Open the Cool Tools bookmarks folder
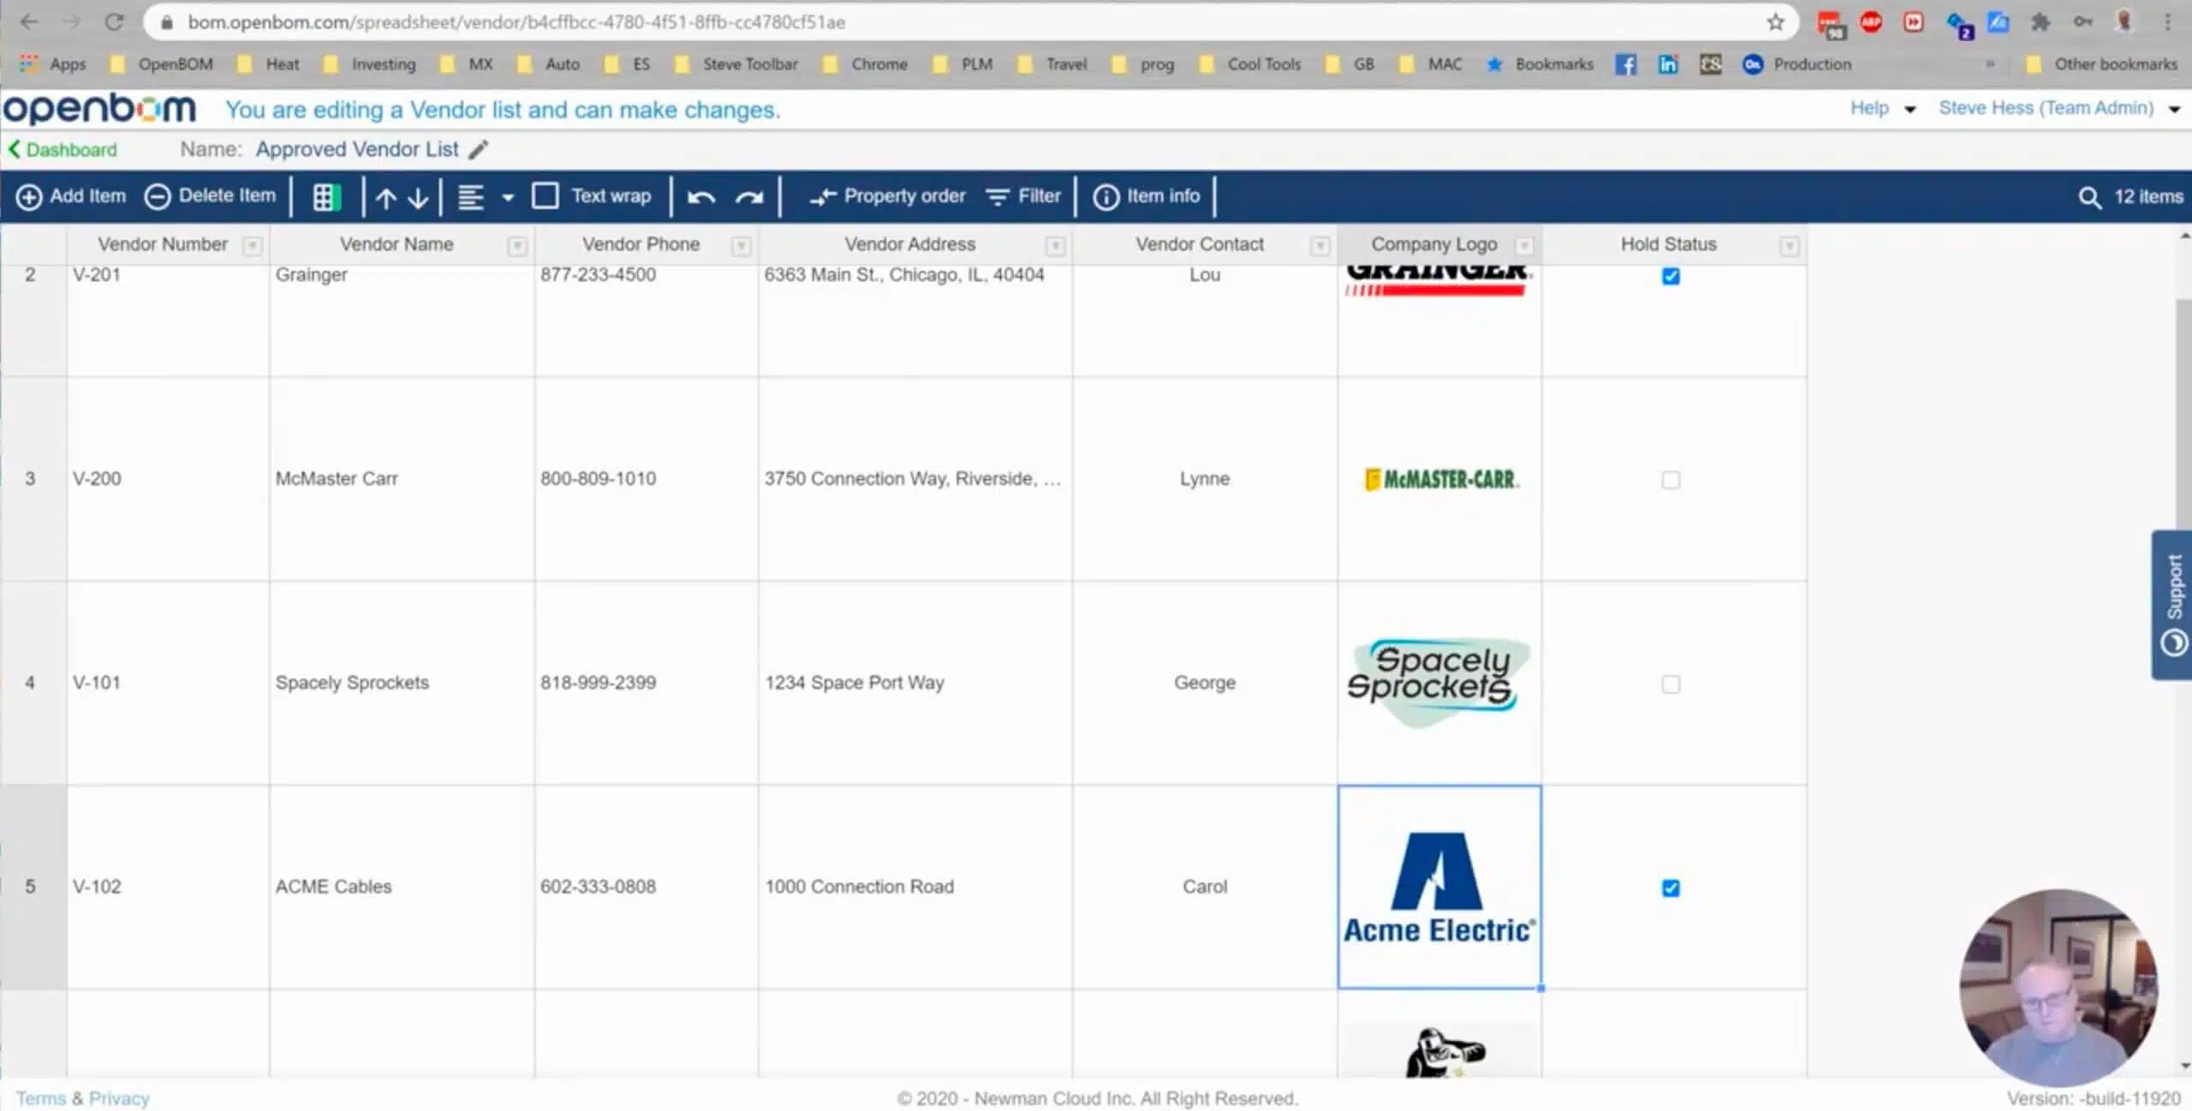2192x1111 pixels. (x=1250, y=64)
